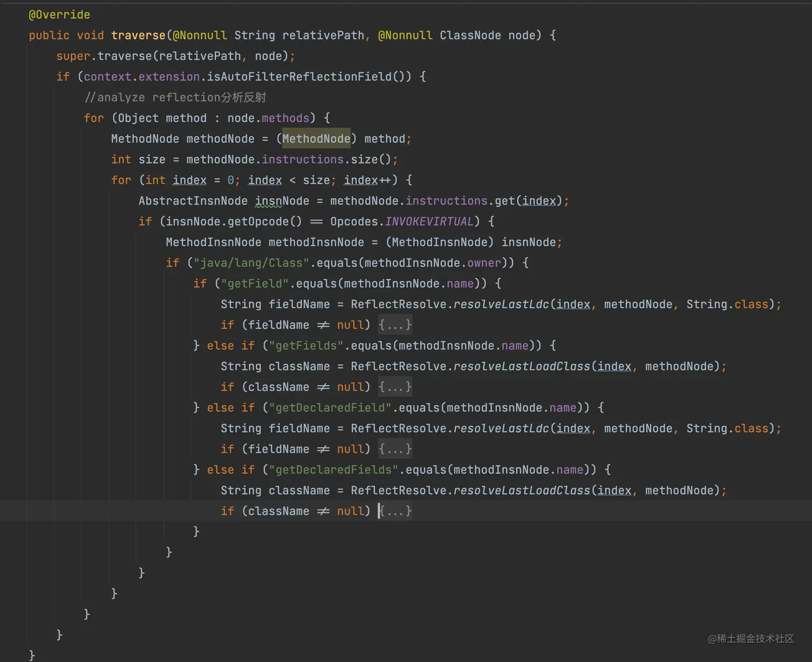Click super.traverse call line

[176, 56]
